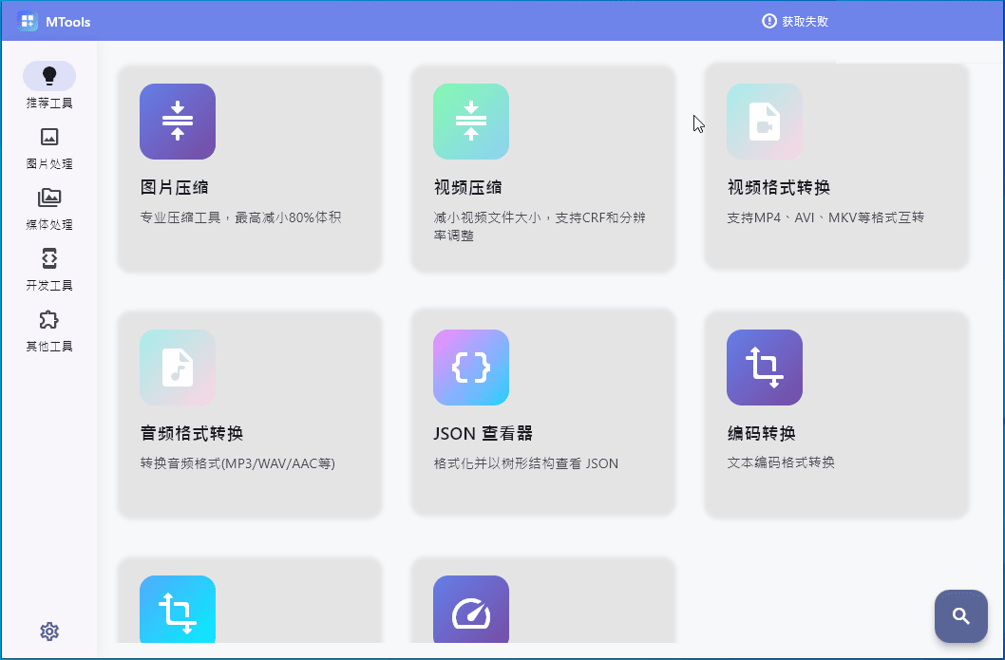Open 其他工具 sidebar category
This screenshot has height=660, width=1005.
pos(49,329)
